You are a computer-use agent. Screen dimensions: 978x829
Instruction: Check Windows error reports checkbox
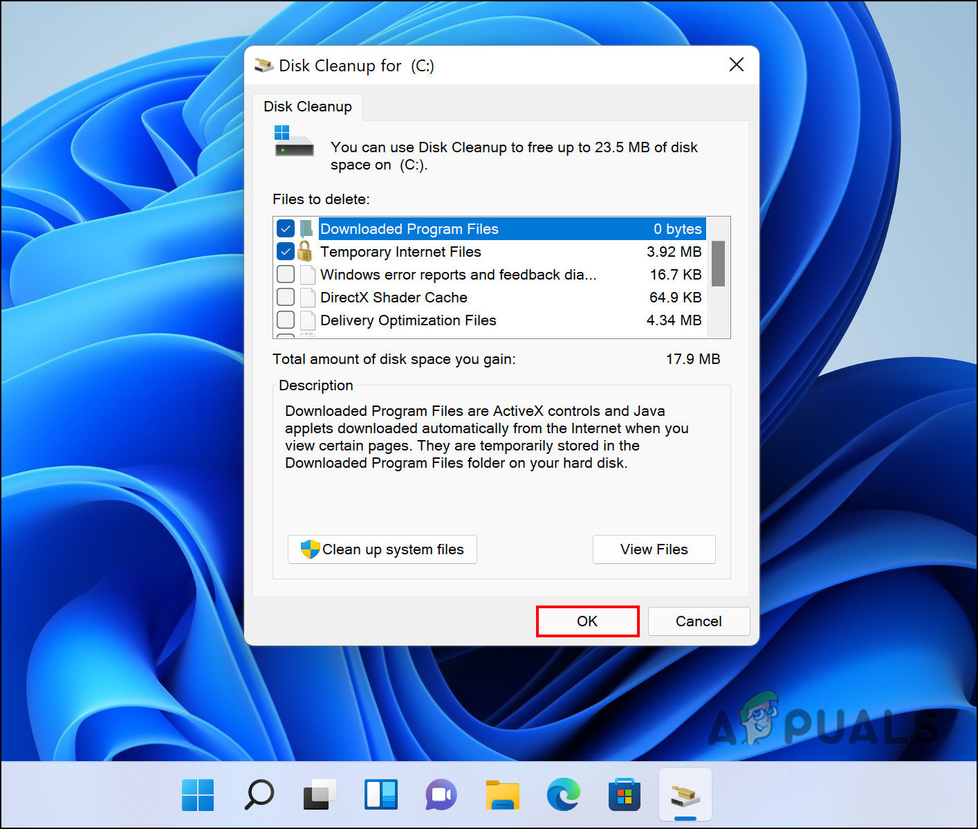coord(286,275)
